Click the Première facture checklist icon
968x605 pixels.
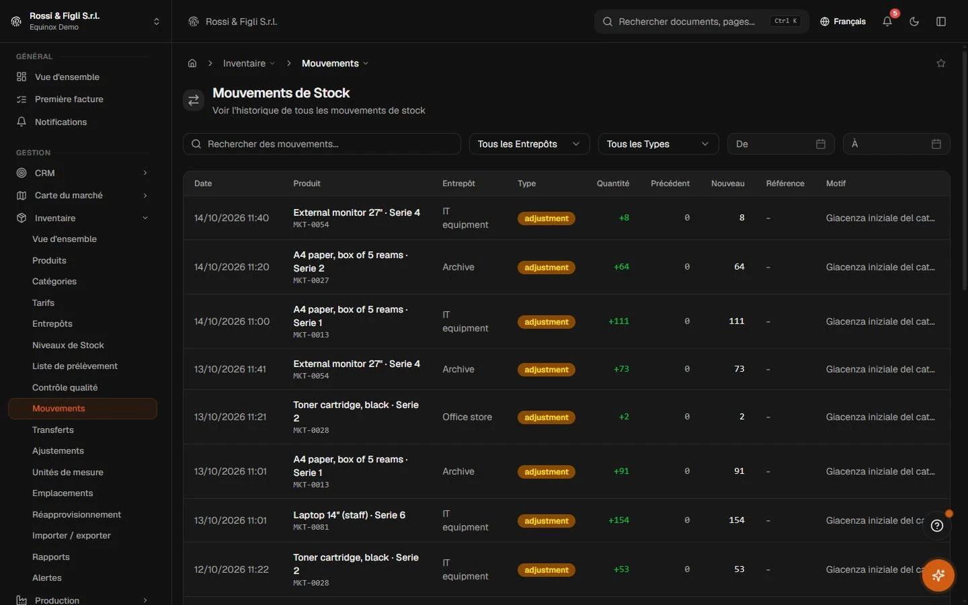point(22,99)
